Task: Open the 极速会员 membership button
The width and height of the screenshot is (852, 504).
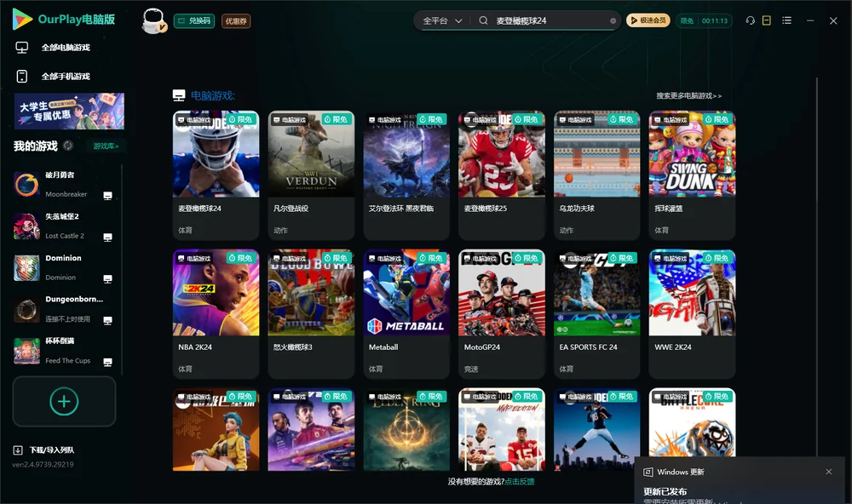Action: (x=648, y=20)
